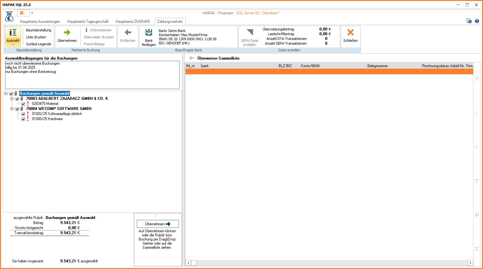This screenshot has height=269, width=483.
Task: Collapse the Buchungen gemäß Auswahl root node
Action: (6, 94)
